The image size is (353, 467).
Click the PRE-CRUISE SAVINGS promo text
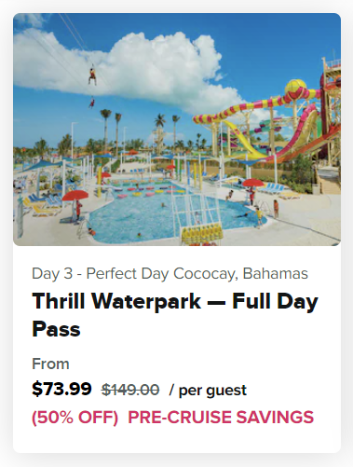pos(221,417)
